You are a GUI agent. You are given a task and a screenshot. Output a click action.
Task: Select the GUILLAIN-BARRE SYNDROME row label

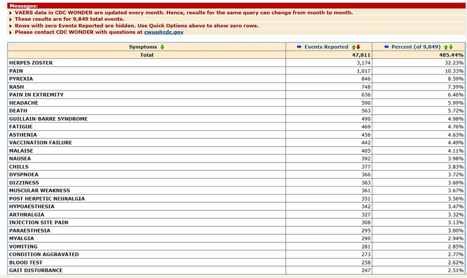[48, 119]
